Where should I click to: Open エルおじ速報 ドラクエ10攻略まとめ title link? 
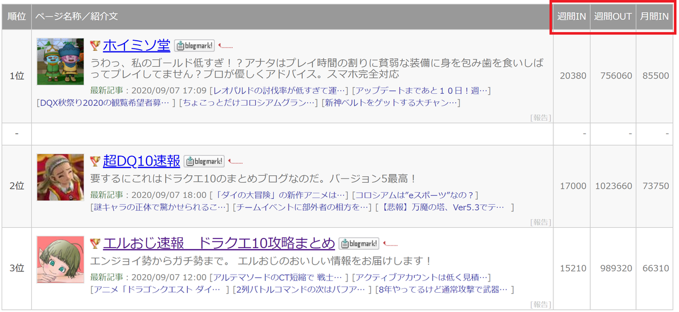click(219, 243)
